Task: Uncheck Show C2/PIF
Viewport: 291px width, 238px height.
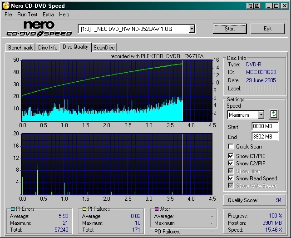Action: [231, 163]
